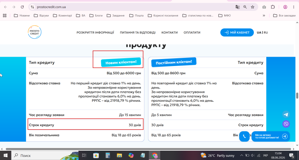The height and width of the screenshot is (160, 299).
Task: Open the статистика по нов... bookmark folder
Action: point(198,16)
